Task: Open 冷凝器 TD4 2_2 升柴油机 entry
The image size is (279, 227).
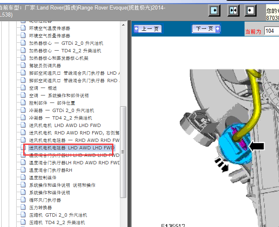Action: (61, 118)
